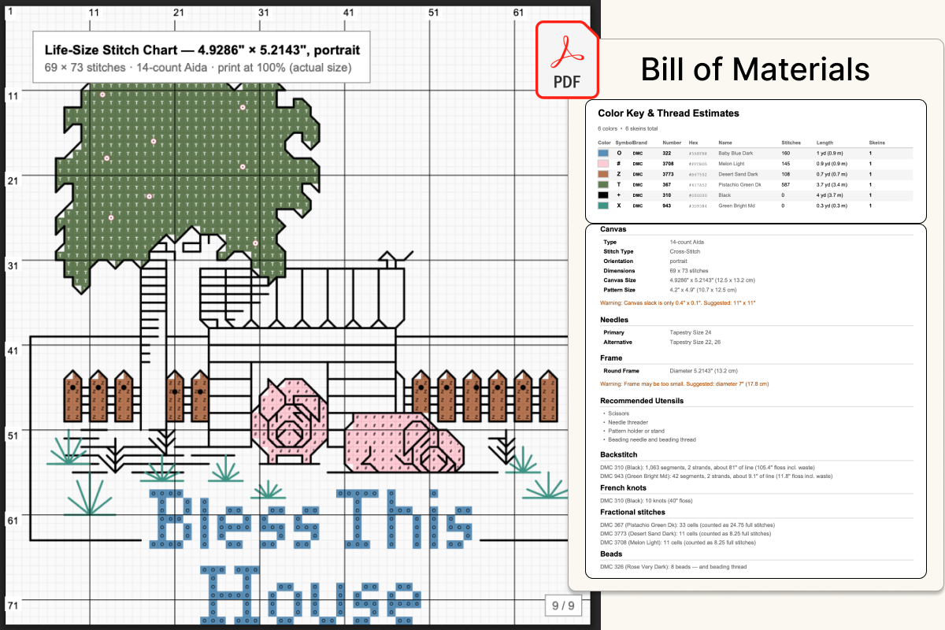Click the 9 / 9 page indicator

(562, 606)
